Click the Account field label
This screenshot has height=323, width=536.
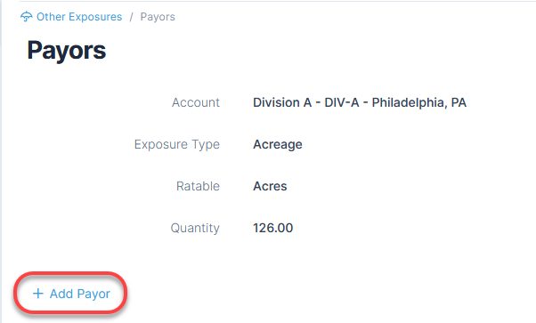[x=196, y=102]
